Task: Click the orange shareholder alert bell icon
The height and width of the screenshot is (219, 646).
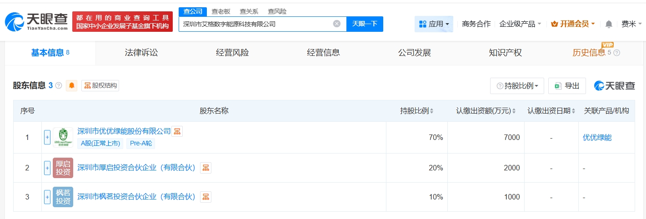Action: 72,85
